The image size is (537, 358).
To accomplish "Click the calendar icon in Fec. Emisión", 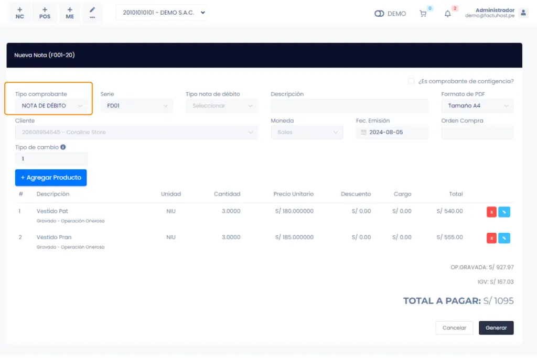I will (x=363, y=132).
